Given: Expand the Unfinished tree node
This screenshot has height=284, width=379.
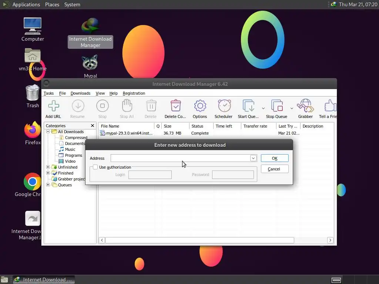Looking at the screenshot, I should point(48,167).
